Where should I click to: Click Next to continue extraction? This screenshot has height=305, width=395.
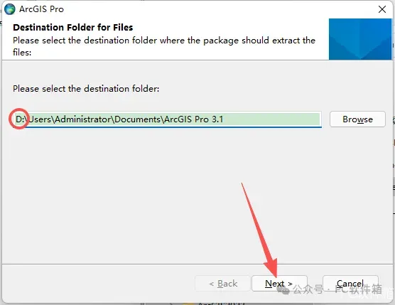point(279,284)
